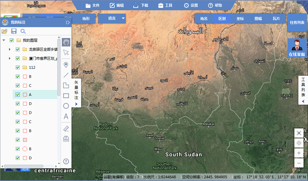Viewport: 308px width, 181px height.
Task: Open the search annotations icon
Action: pyautogui.click(x=23, y=31)
